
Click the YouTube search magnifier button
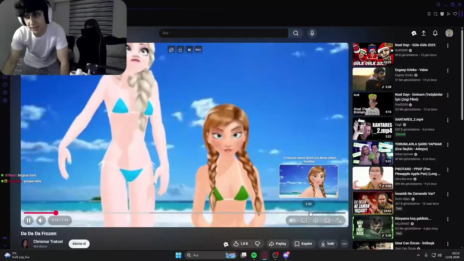[296, 33]
